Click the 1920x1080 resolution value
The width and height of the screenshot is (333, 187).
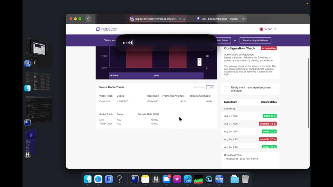coord(152,101)
